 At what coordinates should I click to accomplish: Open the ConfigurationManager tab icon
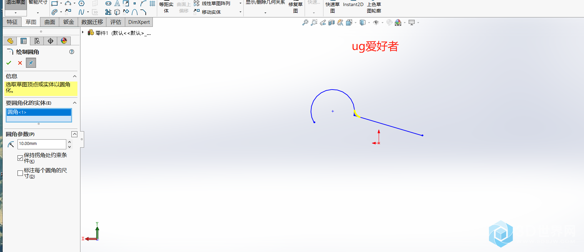click(37, 41)
